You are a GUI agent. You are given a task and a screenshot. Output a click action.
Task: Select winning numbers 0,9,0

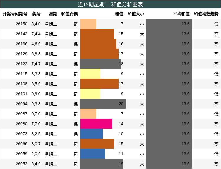point(36,94)
